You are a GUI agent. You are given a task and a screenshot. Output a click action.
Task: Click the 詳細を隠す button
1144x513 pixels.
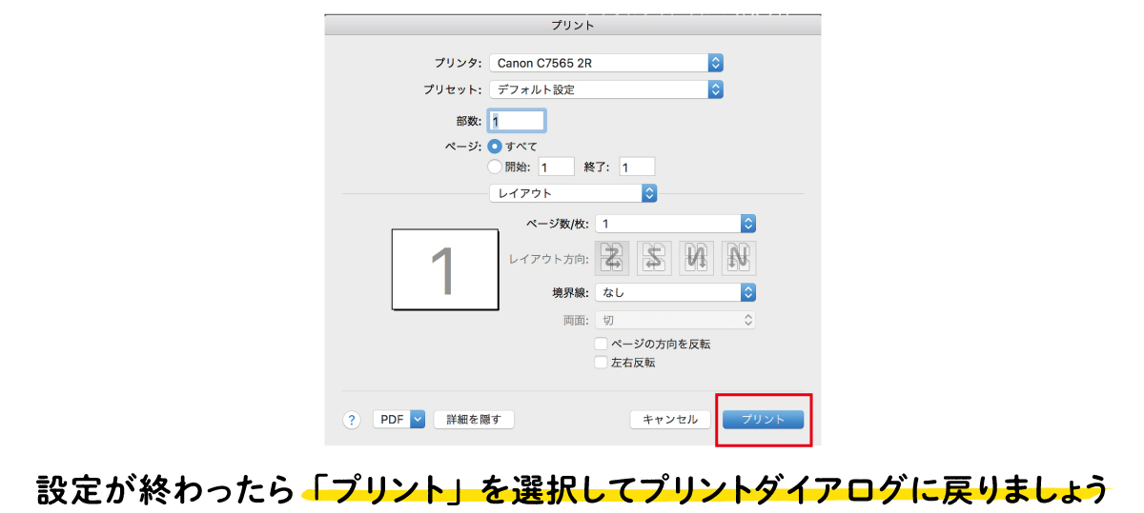474,420
